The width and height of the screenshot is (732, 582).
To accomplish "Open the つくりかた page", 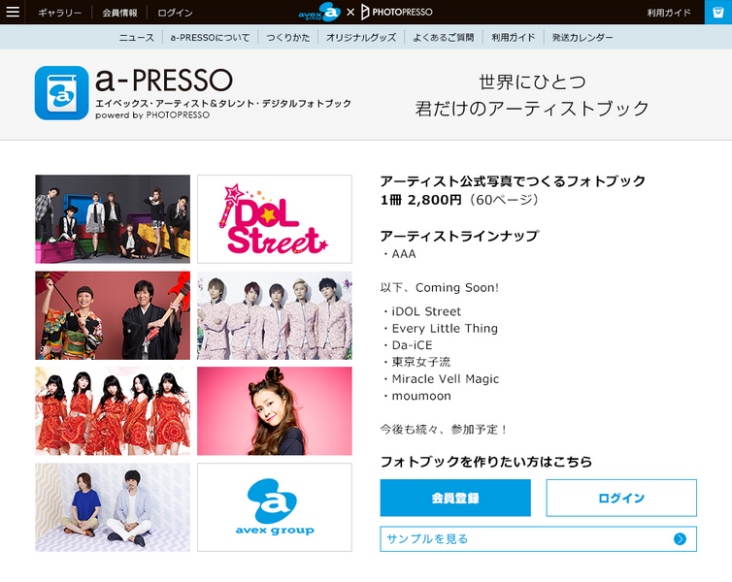I will click(x=288, y=37).
